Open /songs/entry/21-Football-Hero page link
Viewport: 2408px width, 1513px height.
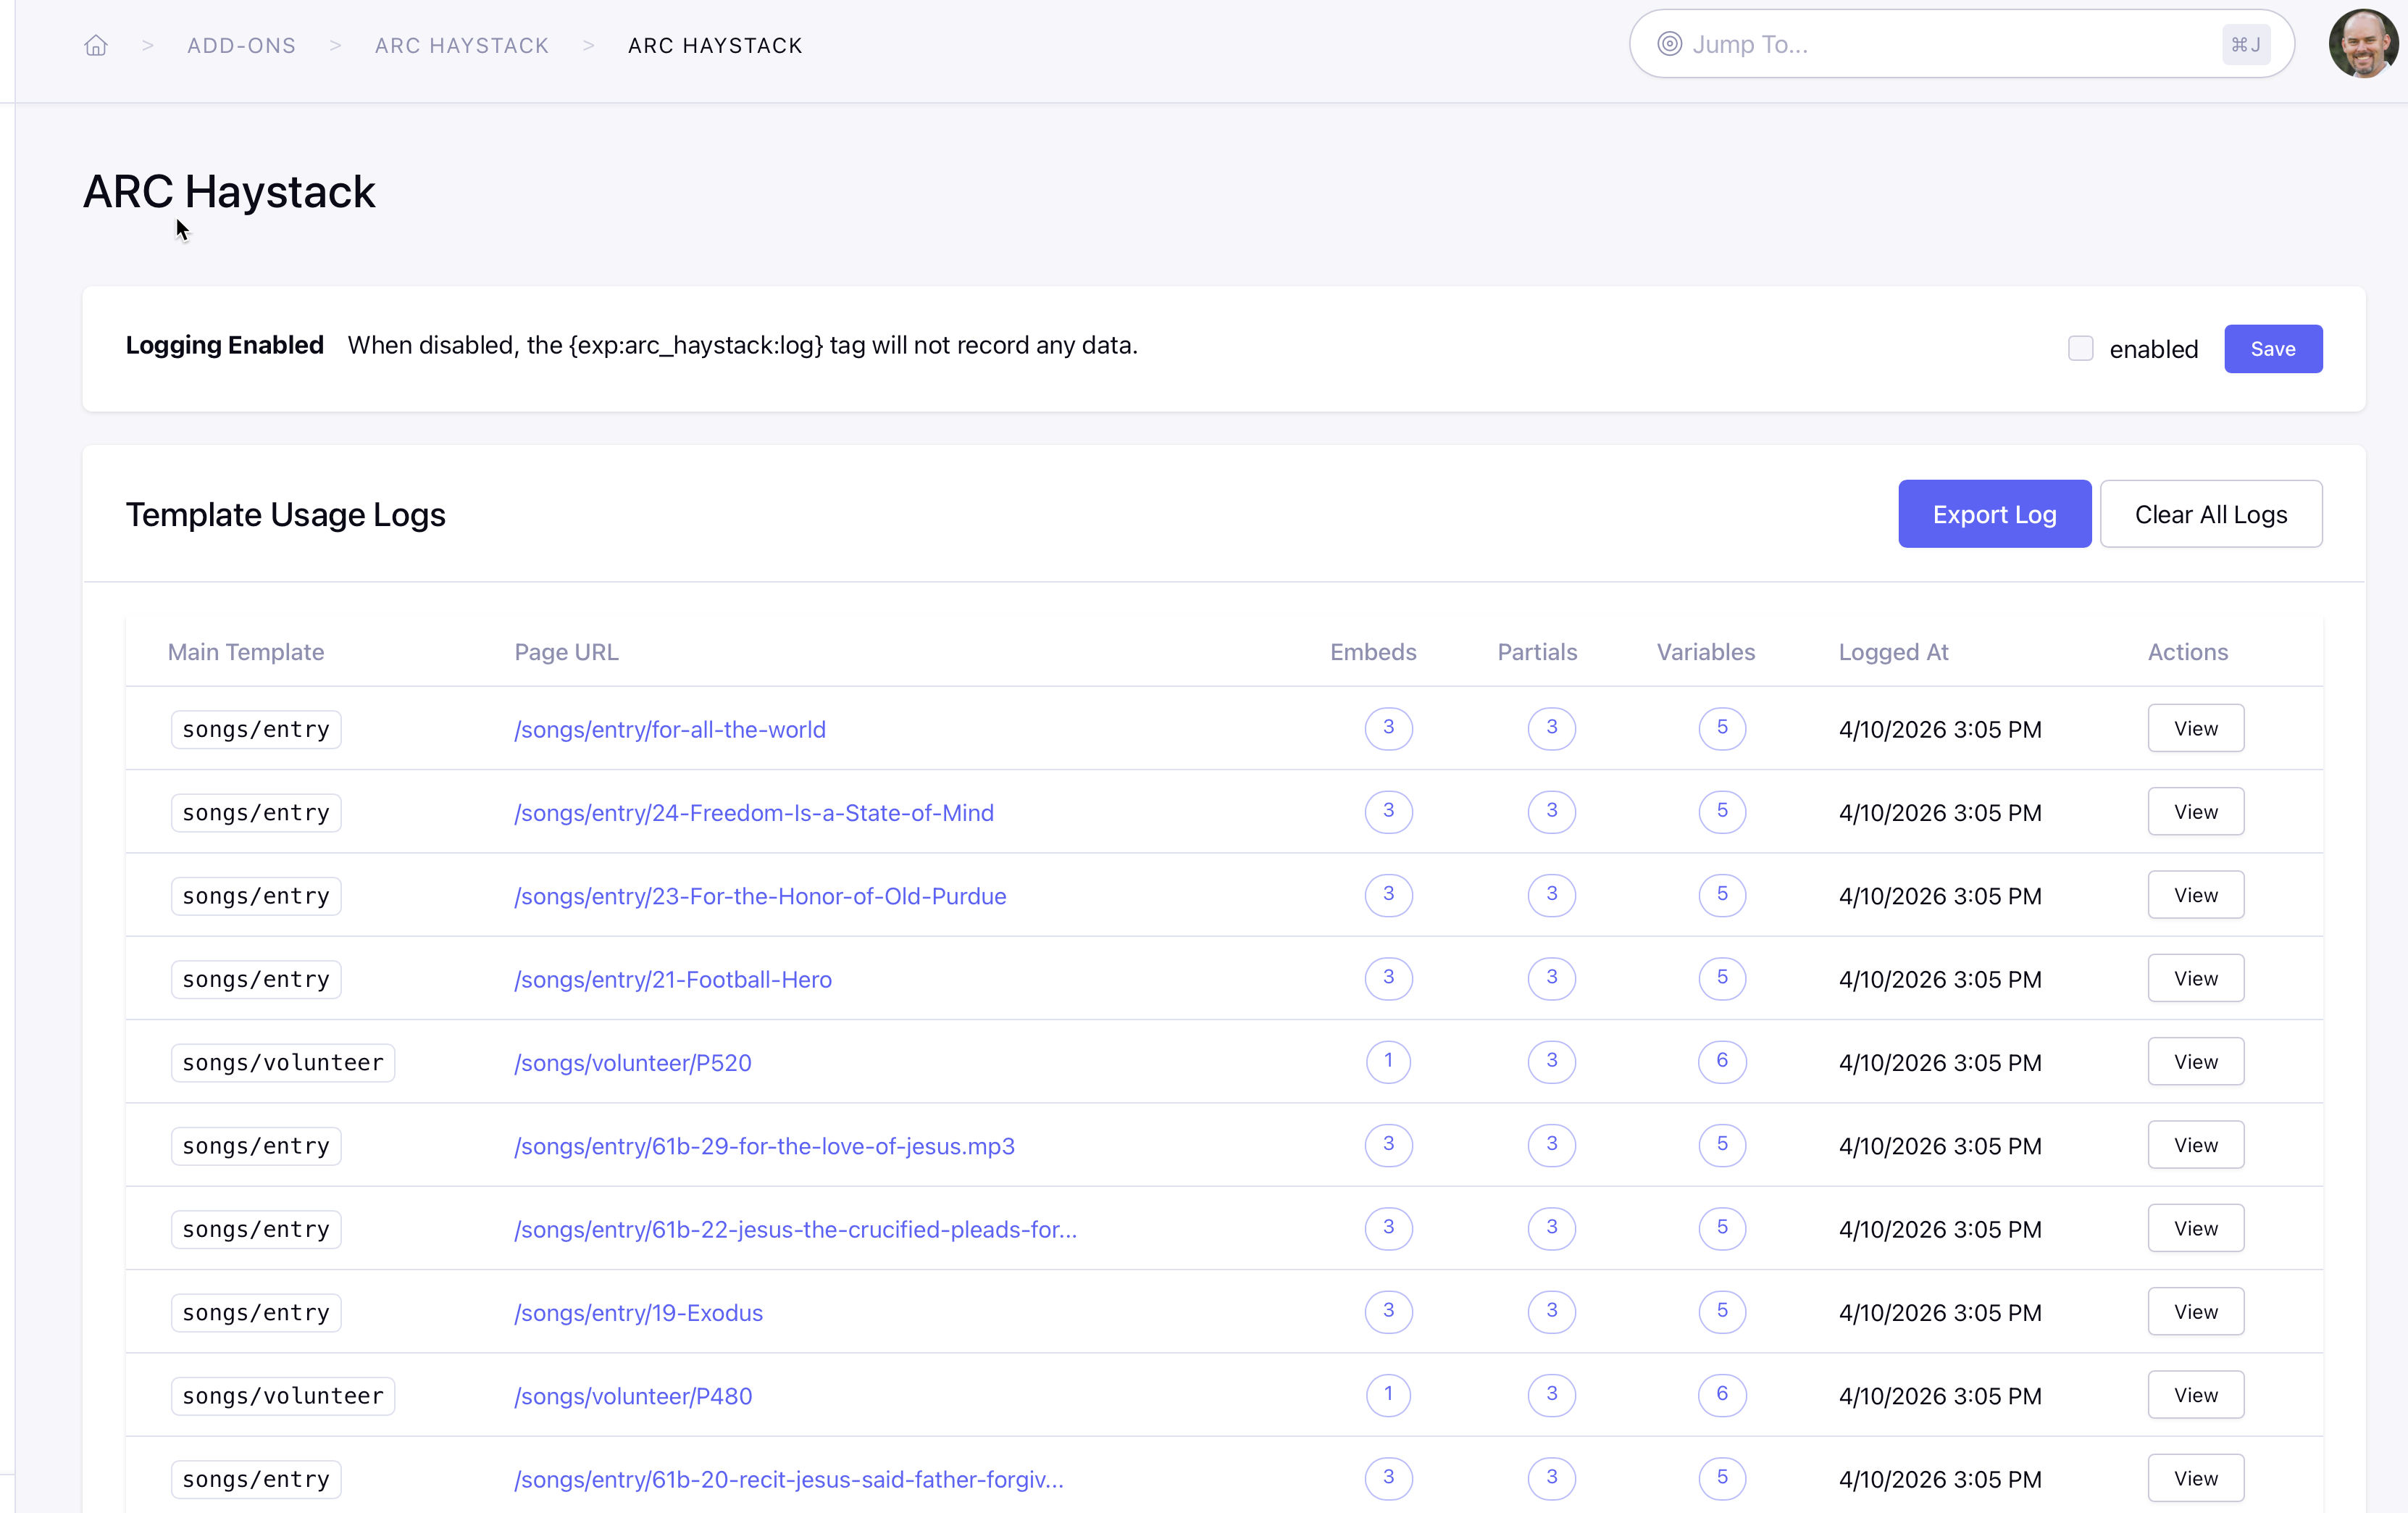[x=672, y=979]
